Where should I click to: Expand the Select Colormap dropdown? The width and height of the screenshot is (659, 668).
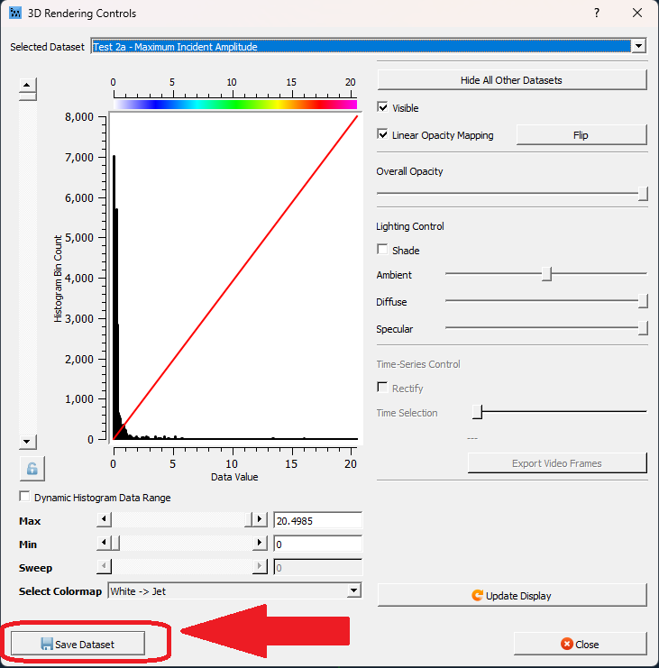point(353,591)
